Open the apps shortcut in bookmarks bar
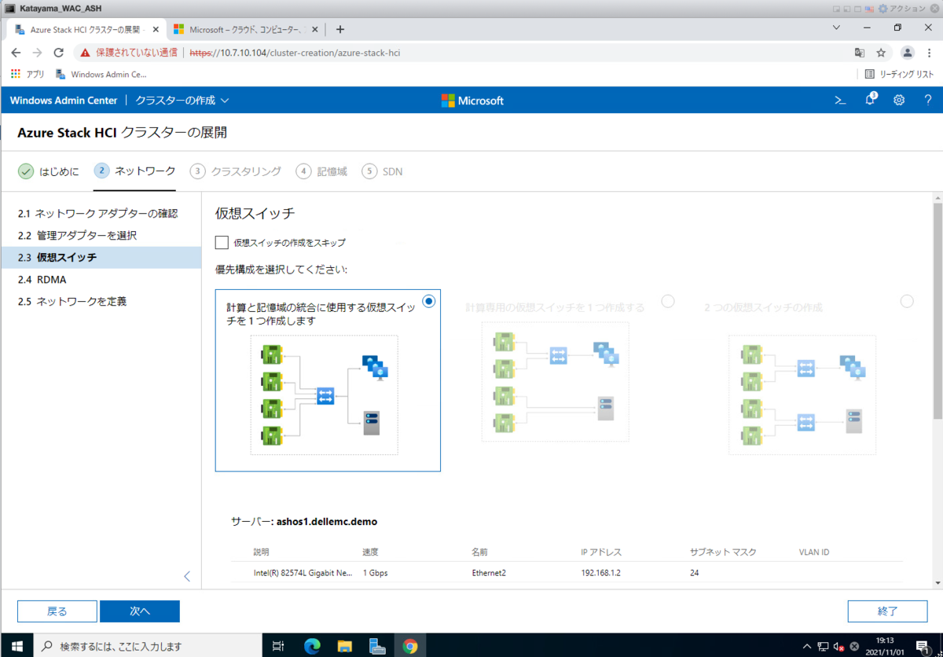Image resolution: width=943 pixels, height=657 pixels. coord(28,75)
